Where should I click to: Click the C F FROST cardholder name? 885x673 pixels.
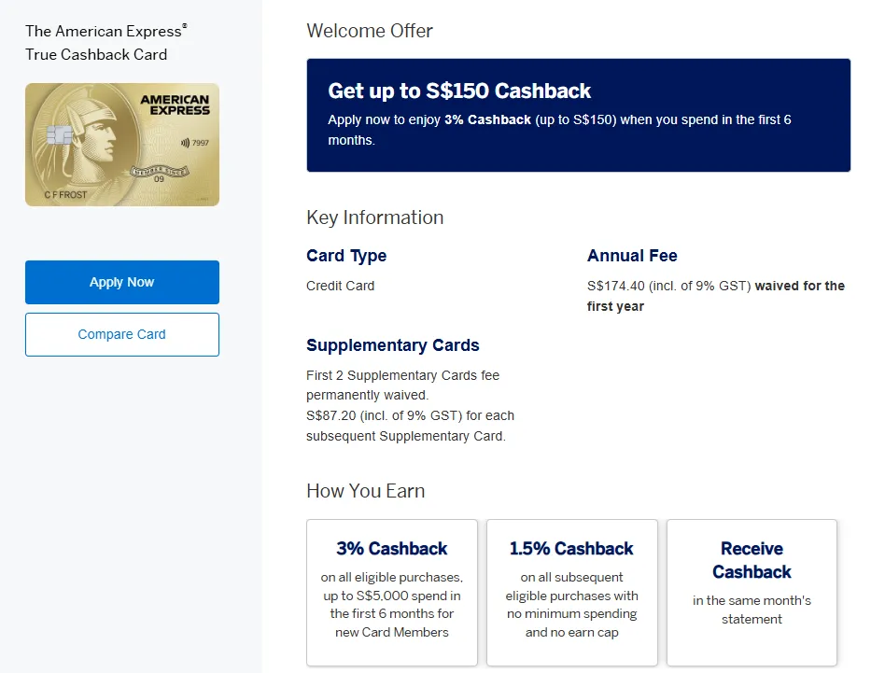pyautogui.click(x=63, y=193)
